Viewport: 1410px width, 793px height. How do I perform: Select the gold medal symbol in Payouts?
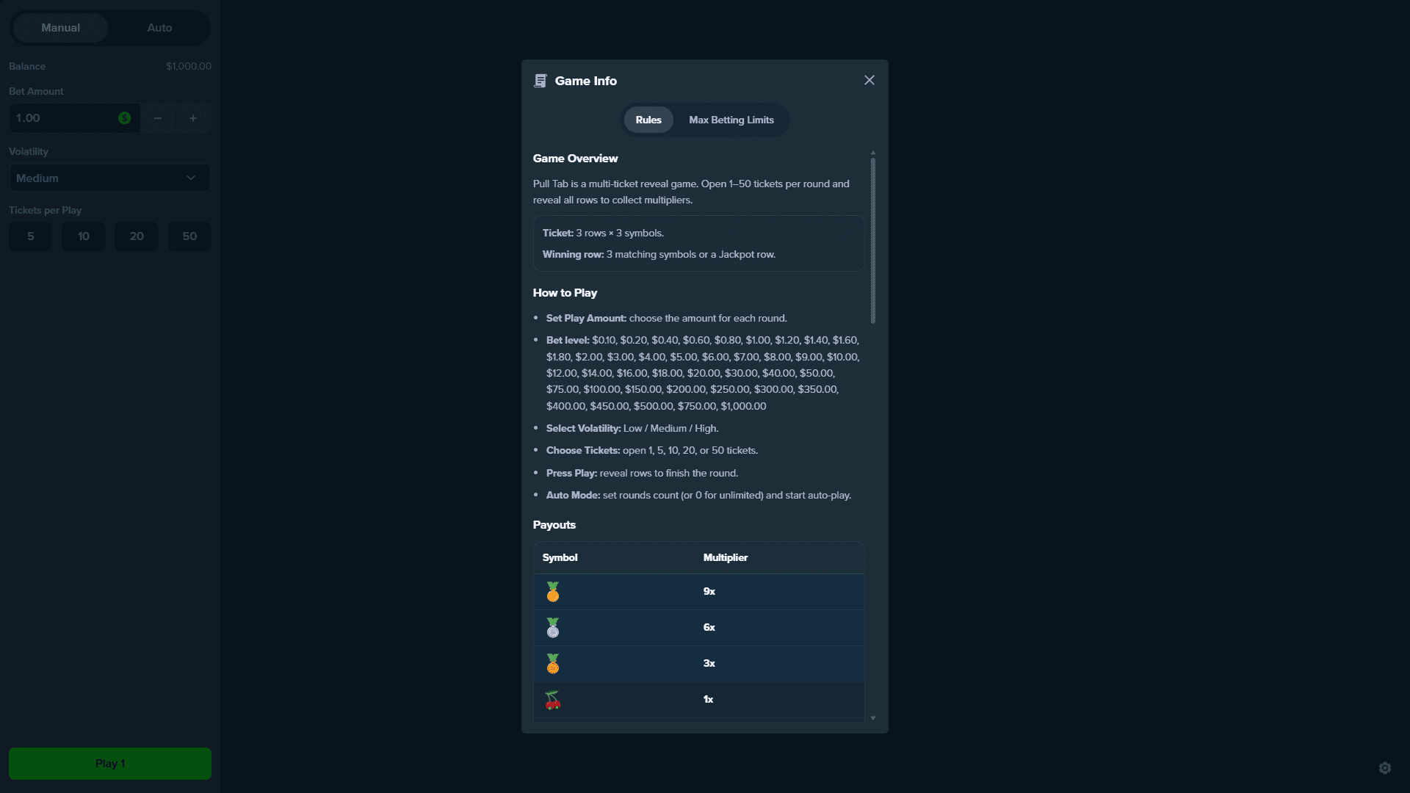[x=553, y=592]
